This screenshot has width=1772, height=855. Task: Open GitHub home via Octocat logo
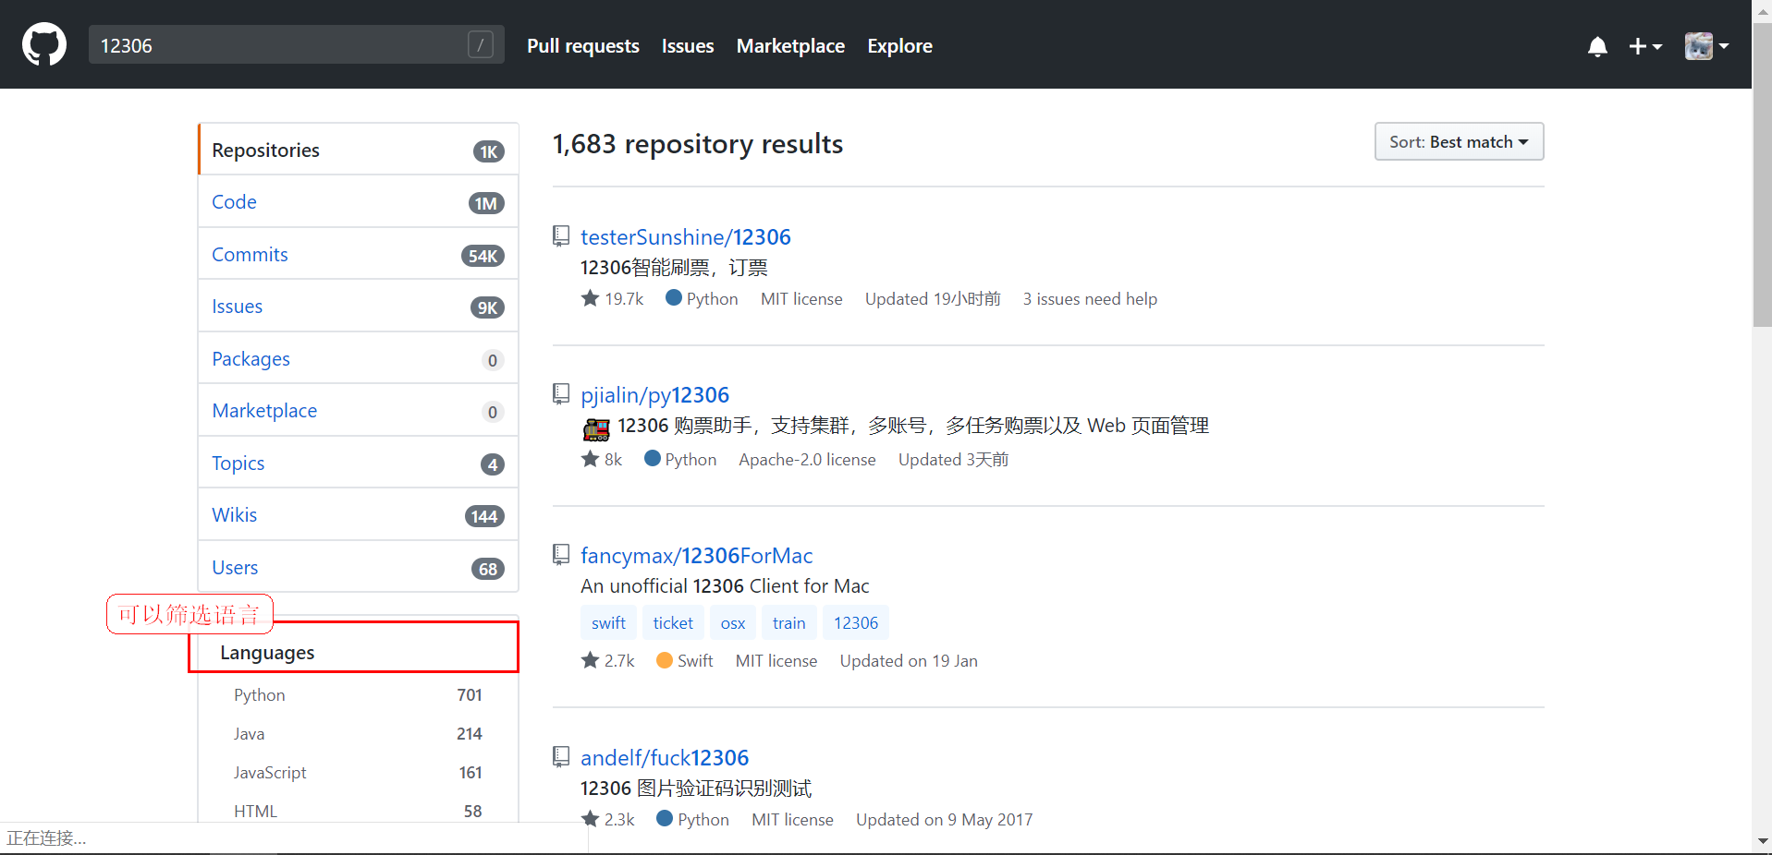44,44
